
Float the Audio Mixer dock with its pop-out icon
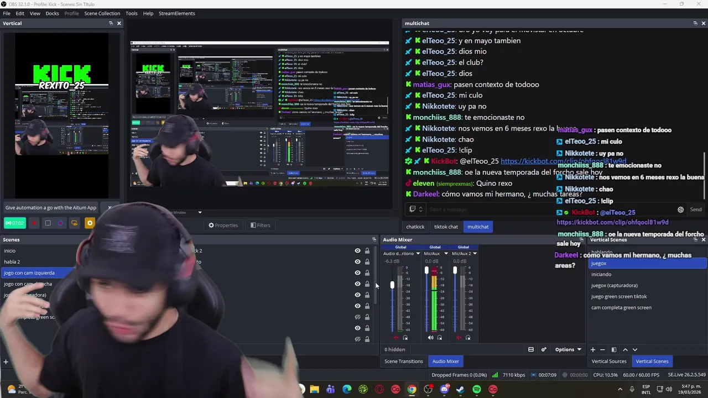(x=581, y=239)
